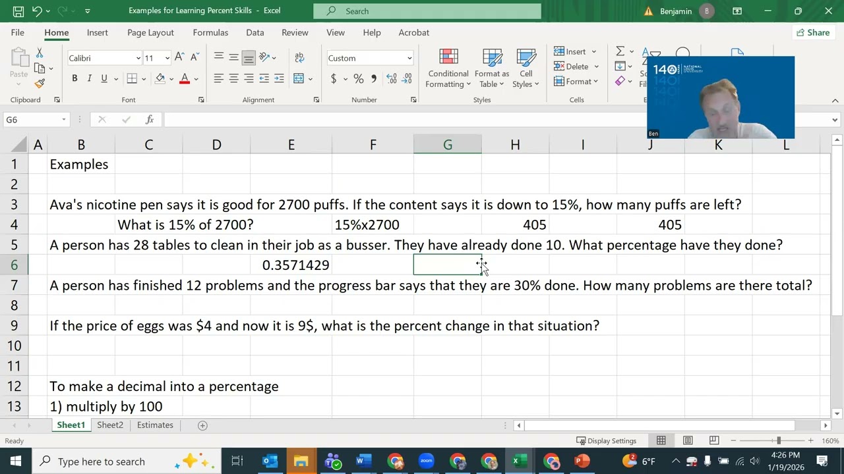Click the Undo arrow icon
844x474 pixels.
tap(38, 11)
